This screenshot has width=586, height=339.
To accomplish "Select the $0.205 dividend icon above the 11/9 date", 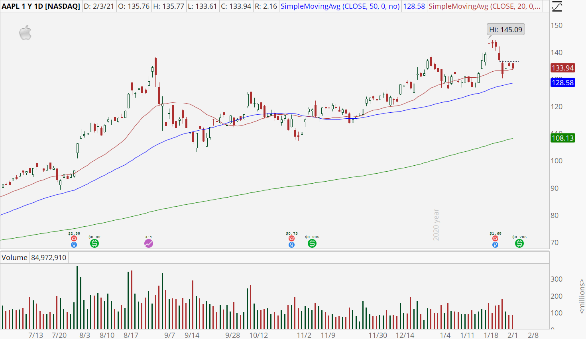I will tap(312, 243).
